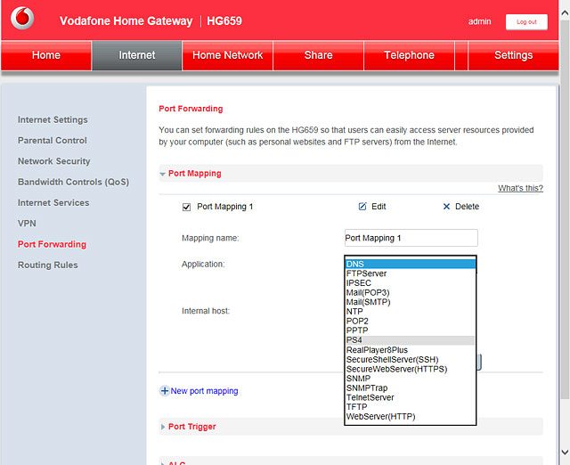The image size is (570, 465).
Task: Select WebServer(HTTP) option
Action: coord(410,416)
